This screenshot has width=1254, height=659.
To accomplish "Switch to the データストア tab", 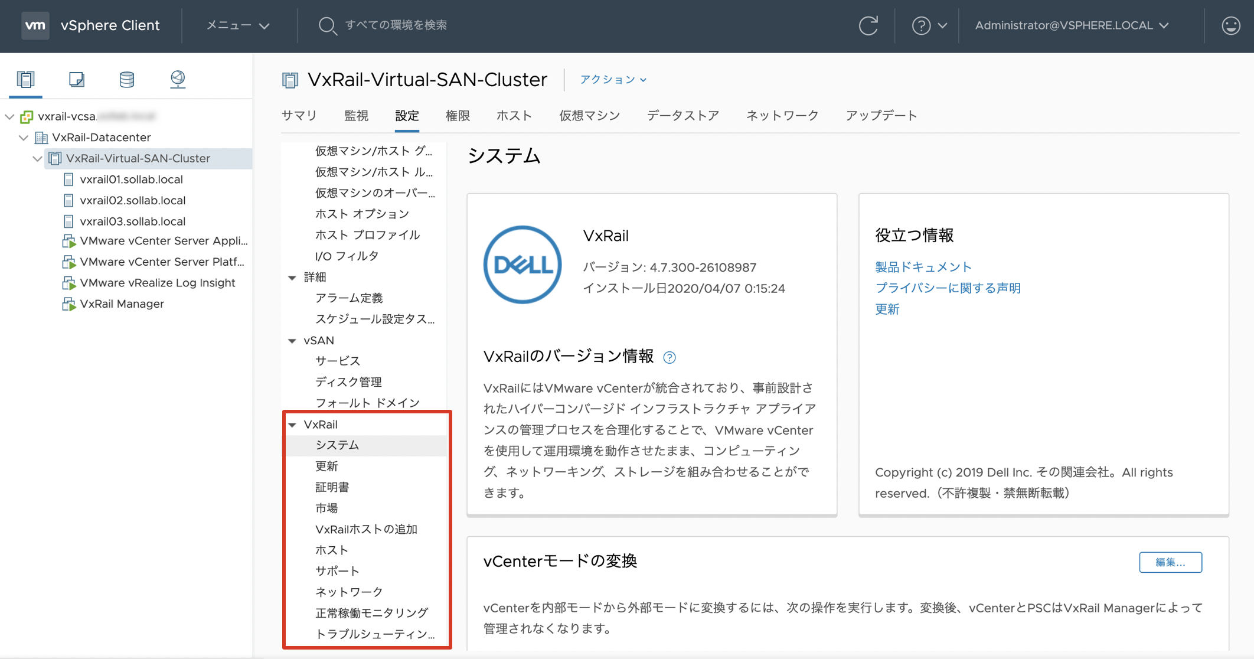I will [x=683, y=116].
